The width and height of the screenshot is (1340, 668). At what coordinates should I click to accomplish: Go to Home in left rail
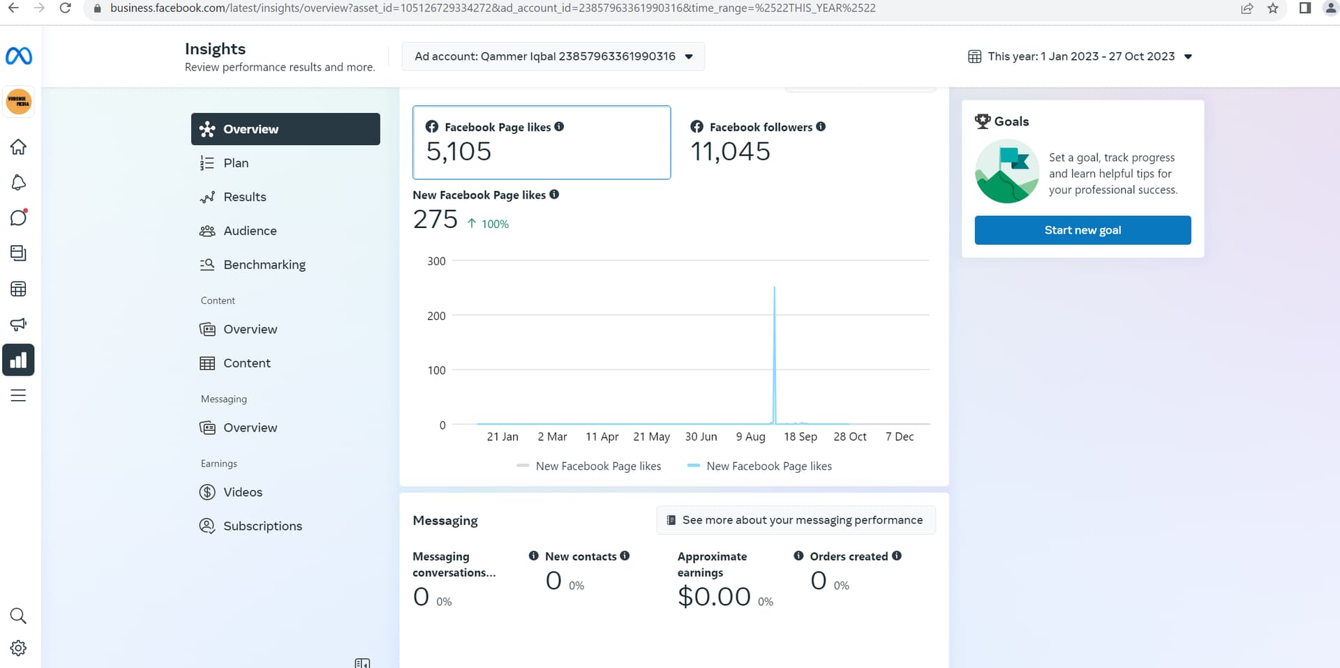pyautogui.click(x=19, y=147)
